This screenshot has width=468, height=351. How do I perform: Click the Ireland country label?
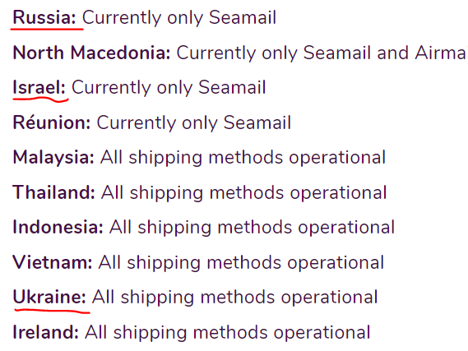pyautogui.click(x=46, y=332)
